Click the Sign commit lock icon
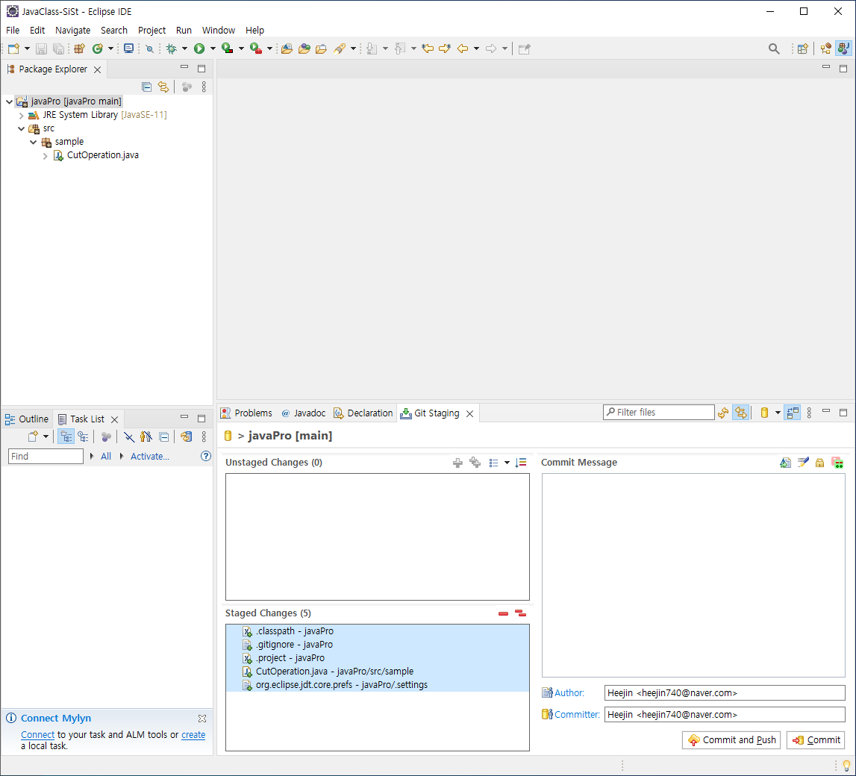Viewport: 856px width, 776px height. [819, 463]
